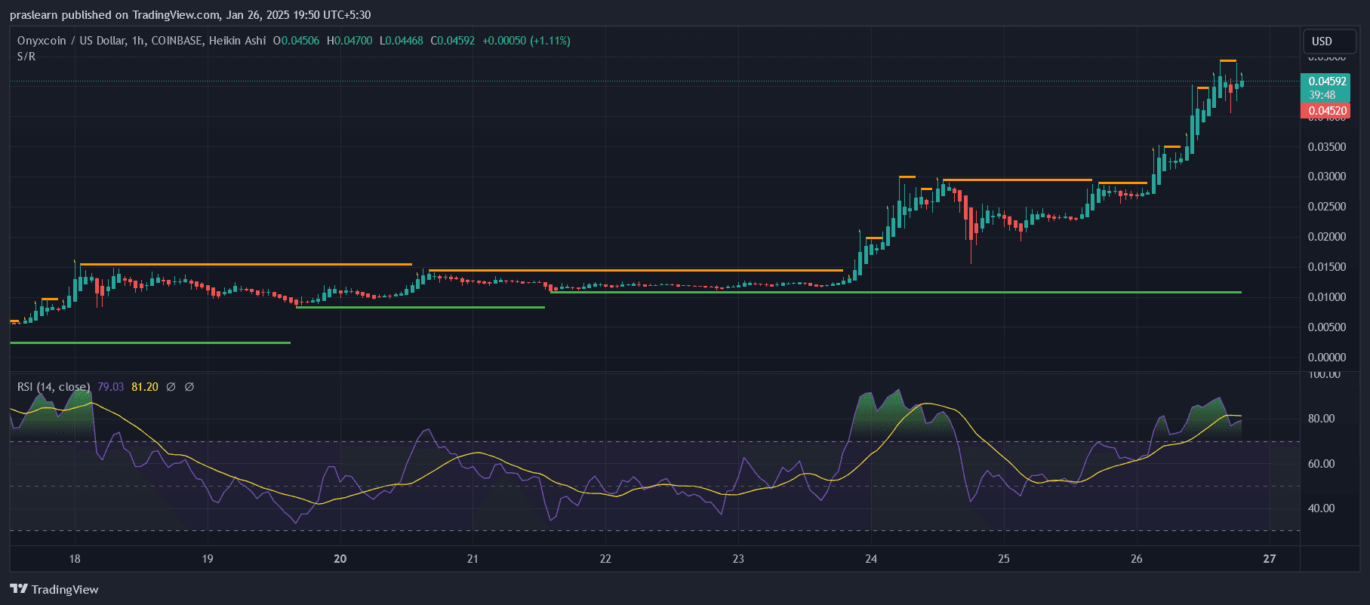This screenshot has height=605, width=1370.
Task: Click the date label 20 on time axis
Action: [x=340, y=559]
